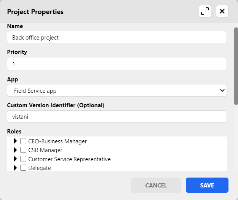Tick the CSR Manager role checkbox
The width and height of the screenshot is (238, 200).
pos(23,150)
